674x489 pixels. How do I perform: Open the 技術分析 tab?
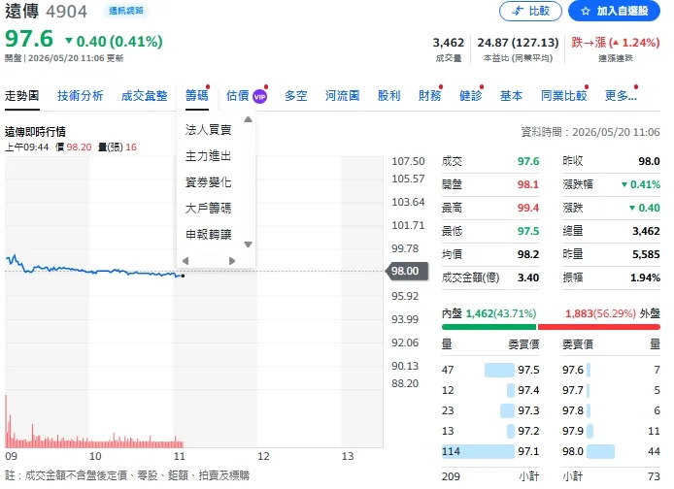[81, 95]
